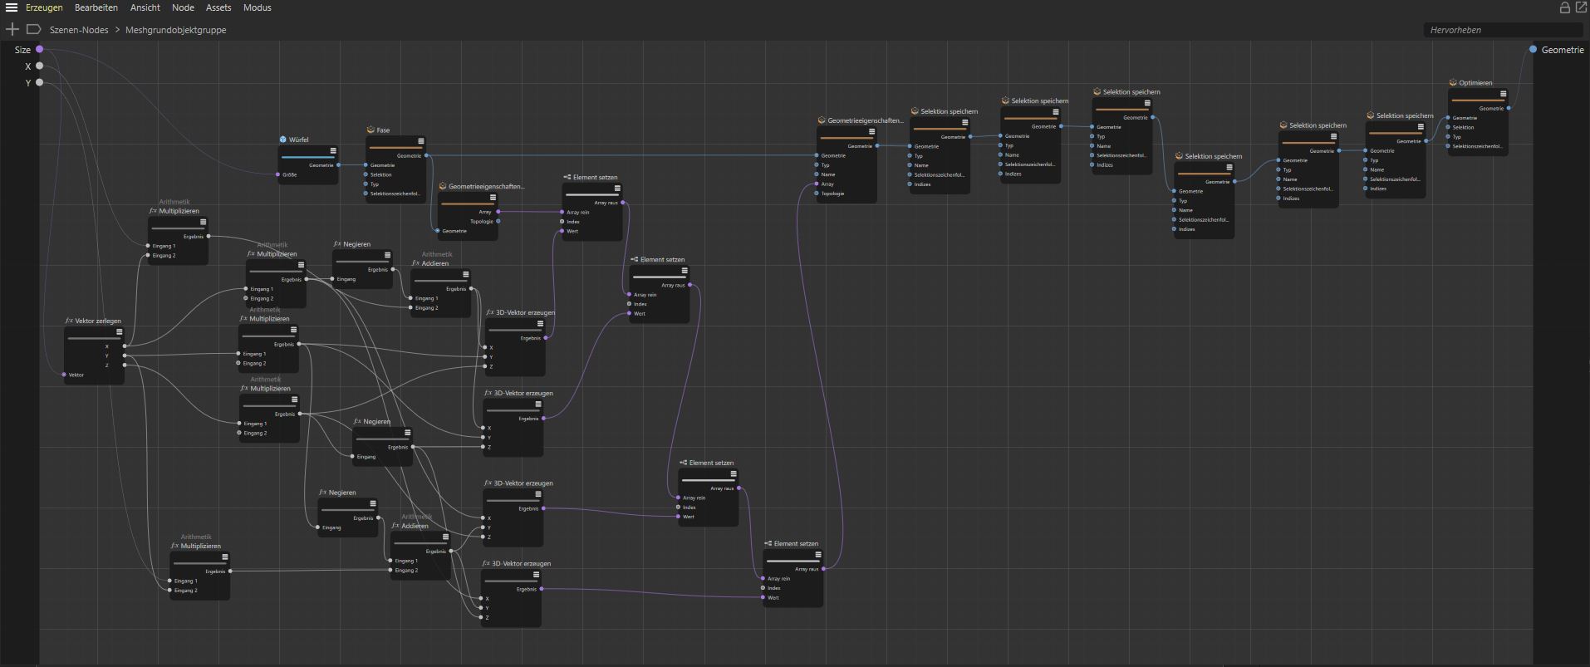Click the Fase node icon

pos(371,130)
